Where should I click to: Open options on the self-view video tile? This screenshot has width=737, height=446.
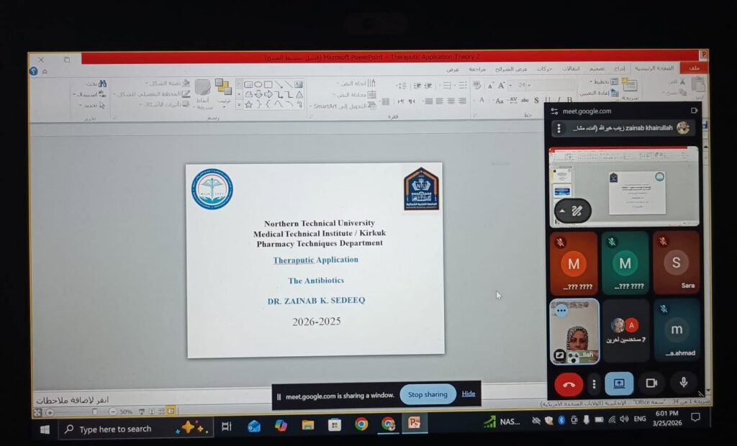[x=561, y=311]
